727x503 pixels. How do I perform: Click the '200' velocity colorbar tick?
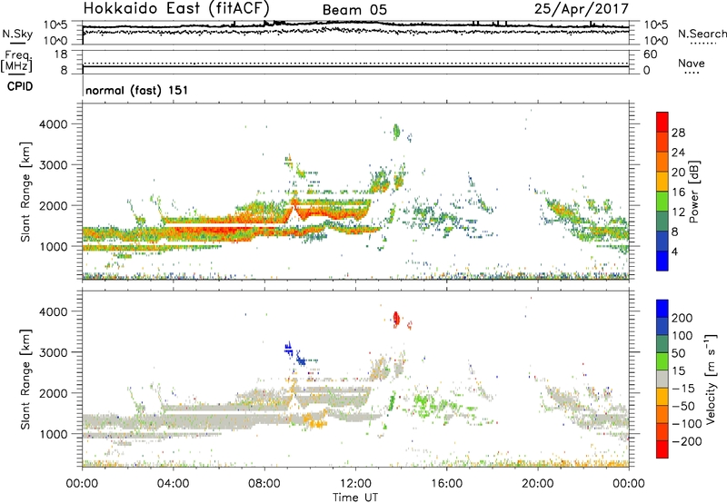[x=682, y=318]
